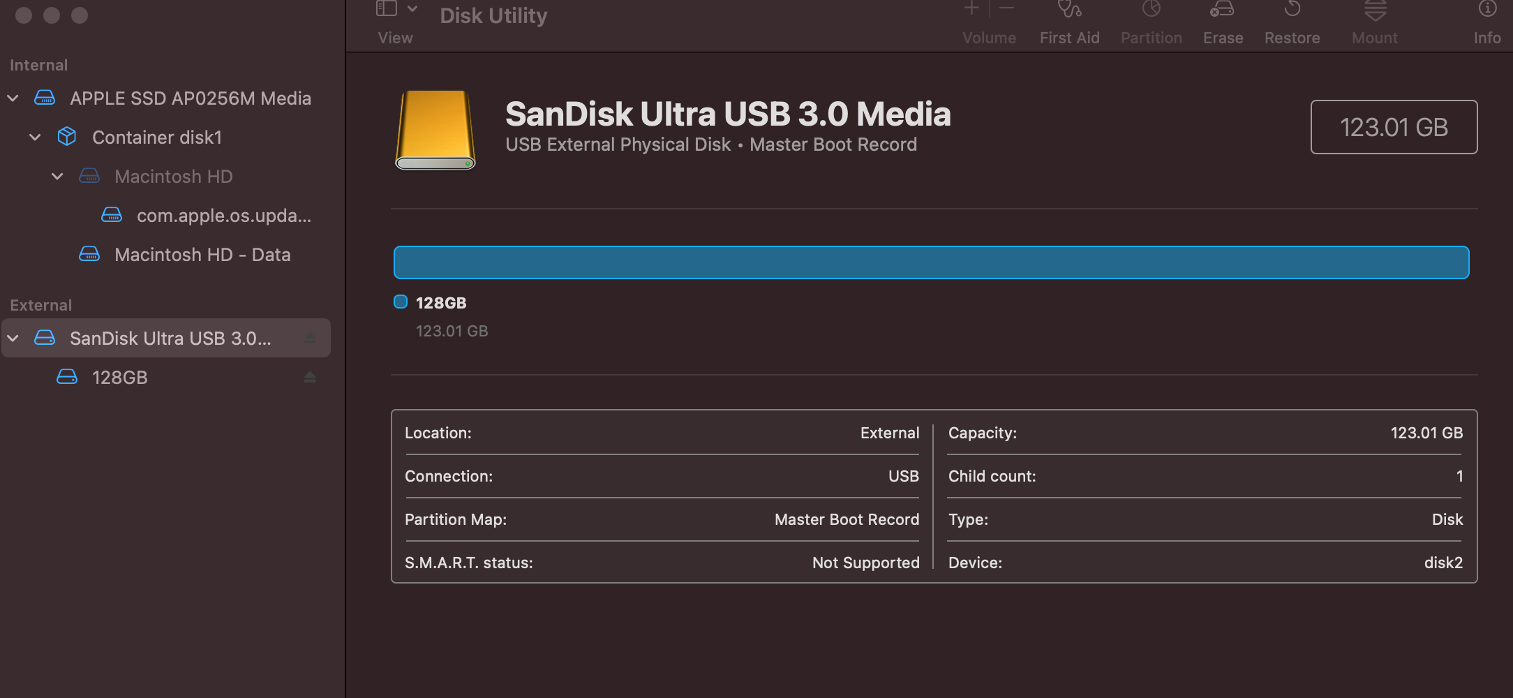Viewport: 1513px width, 698px height.
Task: Click the Mount toolbar icon
Action: tap(1375, 10)
